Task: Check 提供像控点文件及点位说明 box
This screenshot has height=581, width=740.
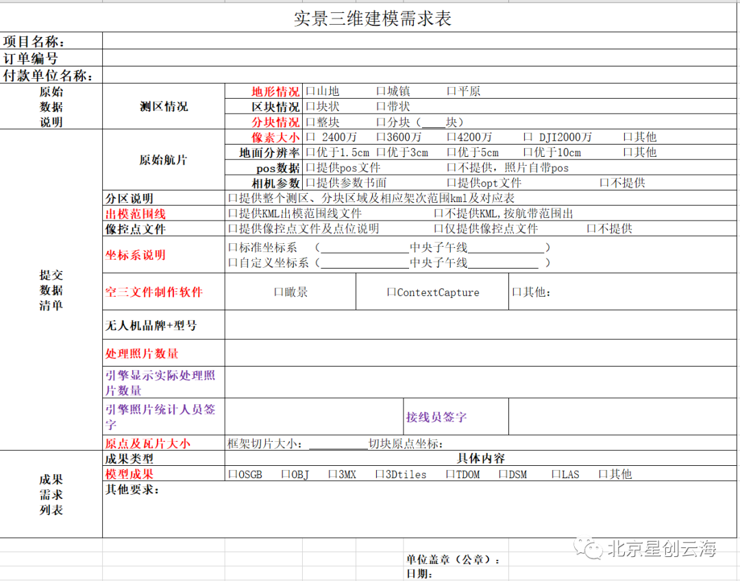Action: (233, 229)
